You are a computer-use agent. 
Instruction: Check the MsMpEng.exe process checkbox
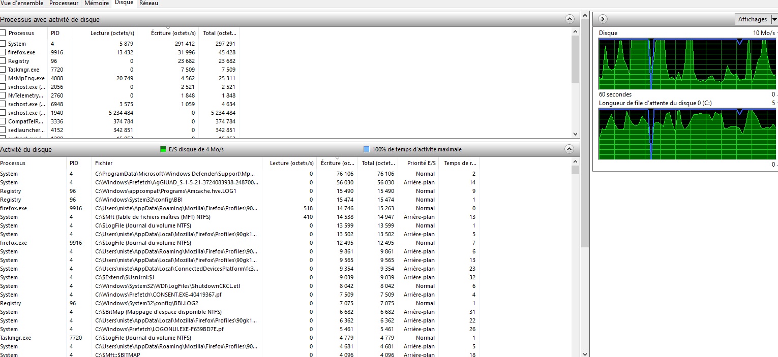click(3, 78)
